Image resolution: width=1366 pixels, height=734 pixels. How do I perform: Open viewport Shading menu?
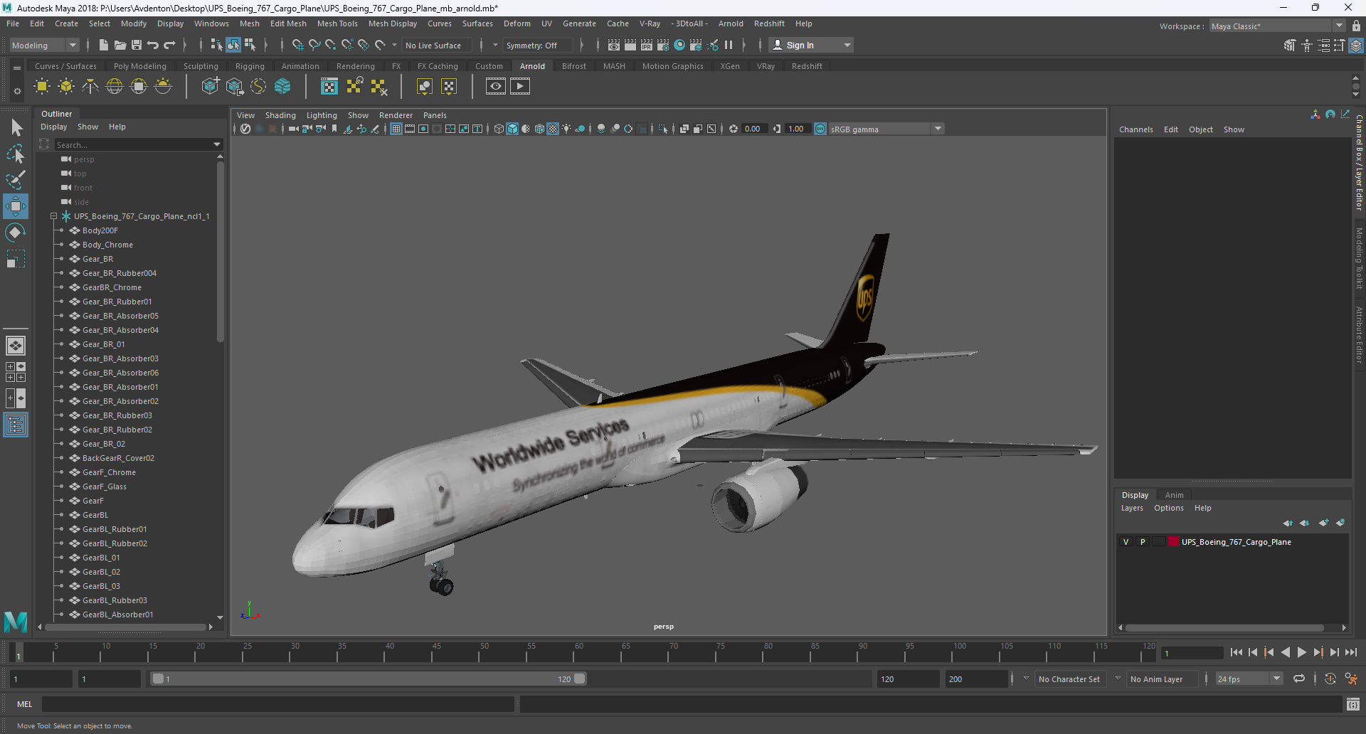click(280, 115)
